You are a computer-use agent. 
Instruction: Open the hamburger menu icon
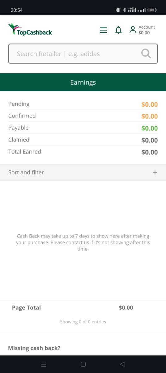(103, 30)
